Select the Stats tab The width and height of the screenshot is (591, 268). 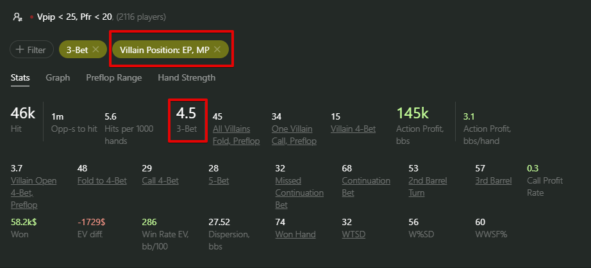(21, 78)
